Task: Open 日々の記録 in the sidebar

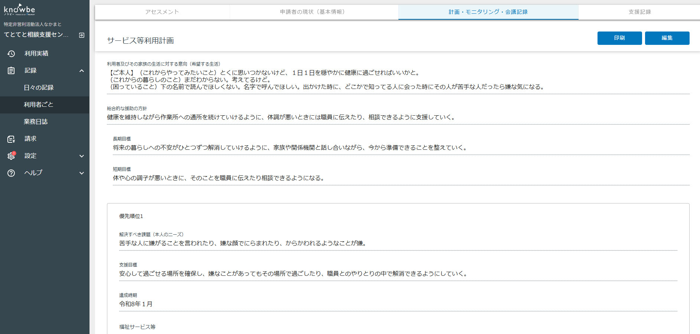Action: [39, 88]
